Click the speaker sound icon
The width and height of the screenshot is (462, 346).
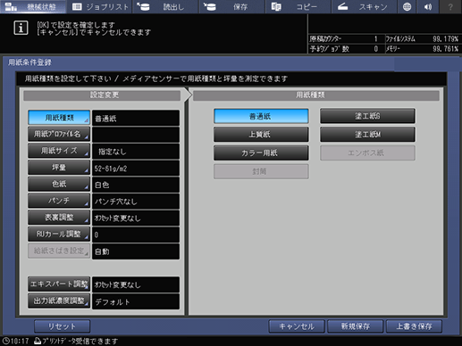(428, 6)
